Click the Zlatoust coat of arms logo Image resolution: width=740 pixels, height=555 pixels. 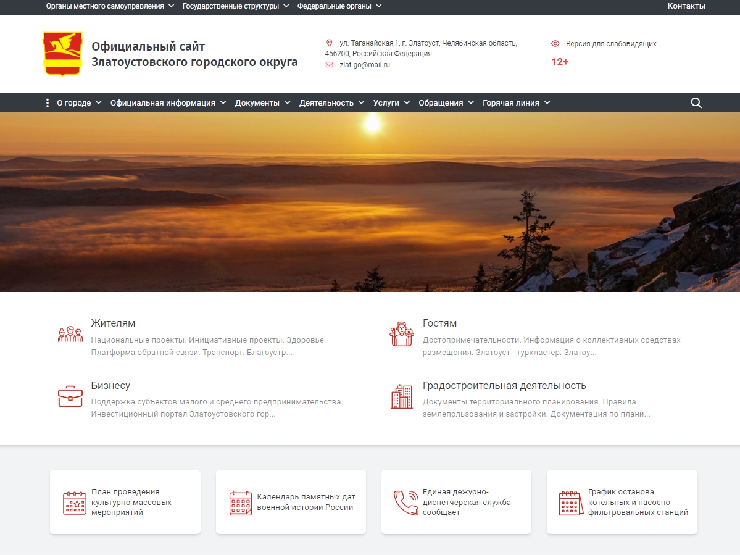tap(62, 54)
